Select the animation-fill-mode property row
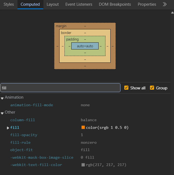The height and width of the screenshot is (175, 174). click(x=32, y=105)
